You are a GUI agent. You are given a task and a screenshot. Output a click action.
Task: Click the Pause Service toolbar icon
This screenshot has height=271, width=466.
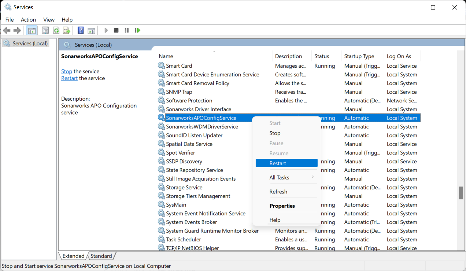[127, 30]
